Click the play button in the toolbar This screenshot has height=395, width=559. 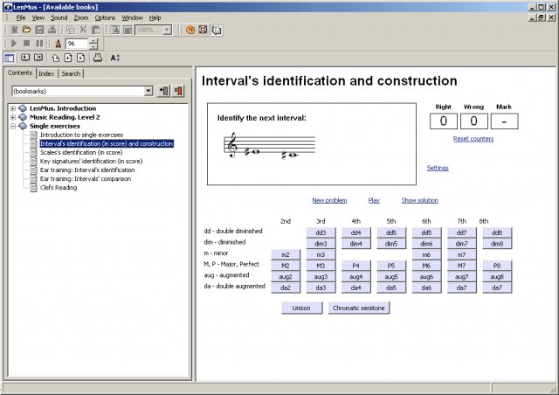pyautogui.click(x=15, y=43)
